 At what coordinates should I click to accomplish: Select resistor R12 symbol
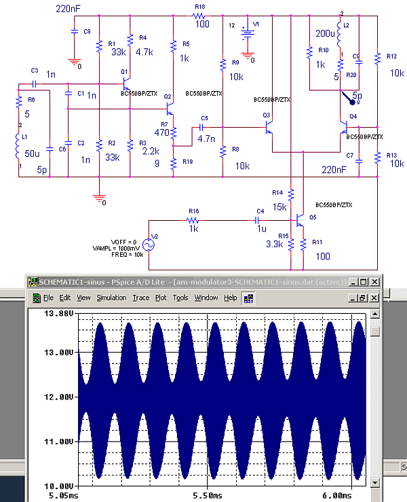[x=378, y=59]
